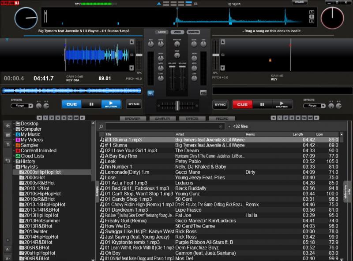Sync the right deck's tempo
The image size is (353, 261).
pyautogui.click(x=220, y=104)
